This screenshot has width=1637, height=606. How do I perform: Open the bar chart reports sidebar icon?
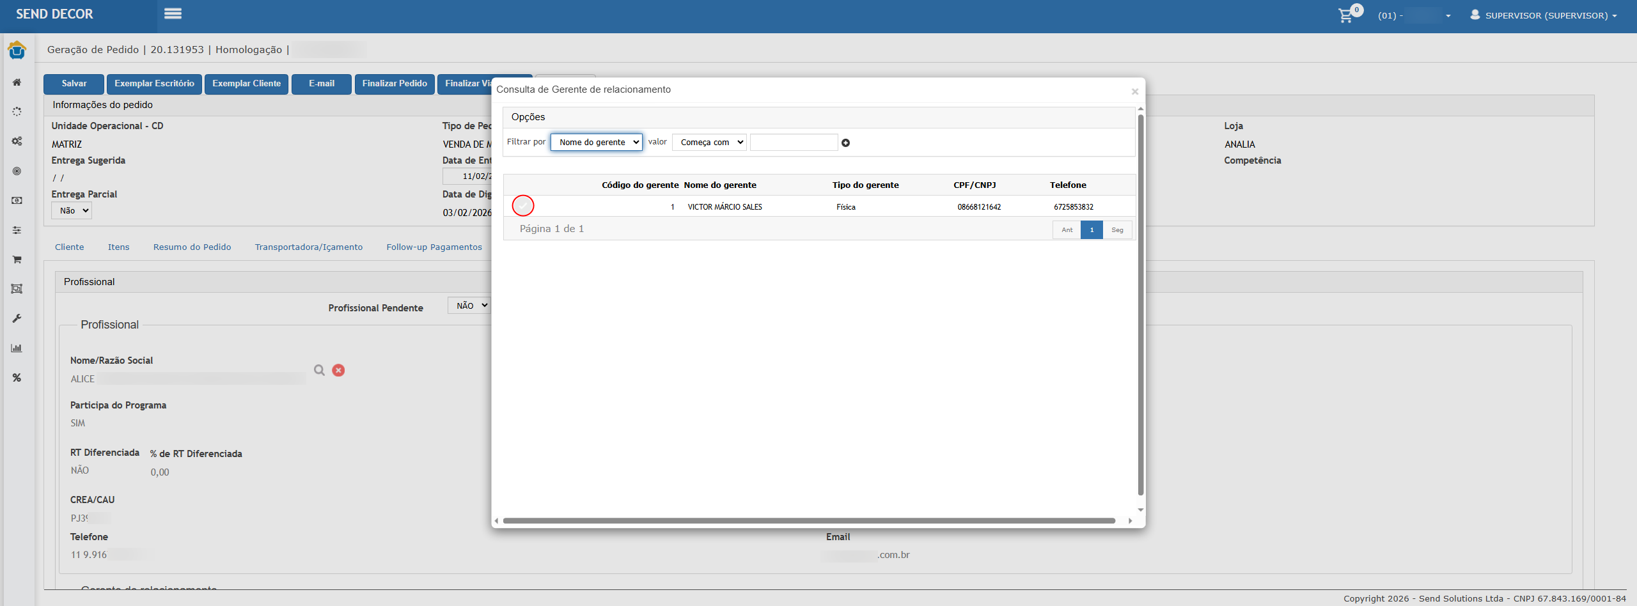point(17,348)
